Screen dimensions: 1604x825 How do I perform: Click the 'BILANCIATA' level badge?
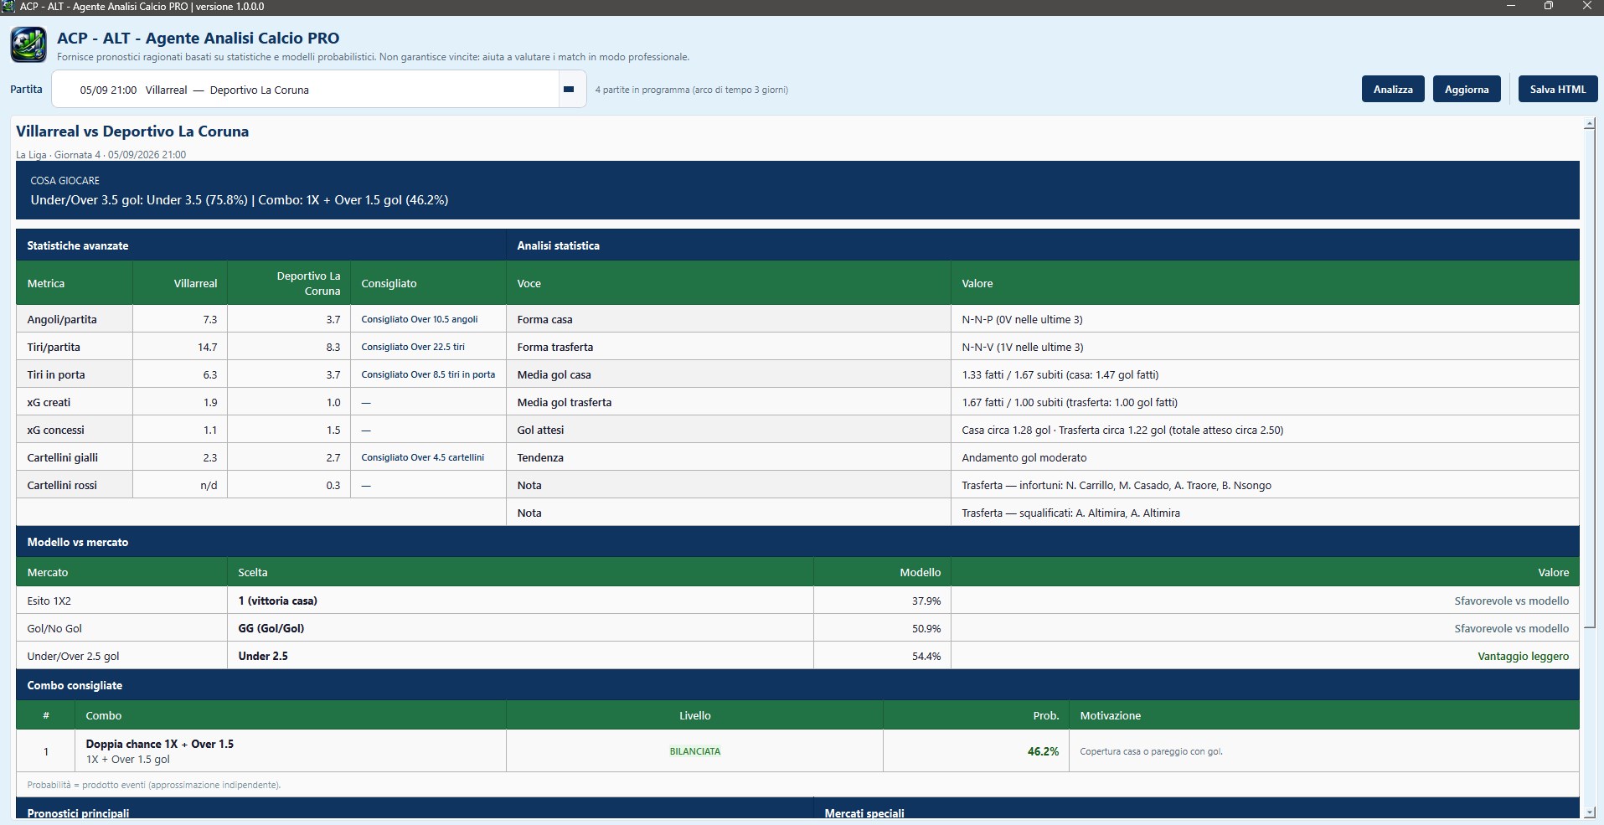[694, 751]
